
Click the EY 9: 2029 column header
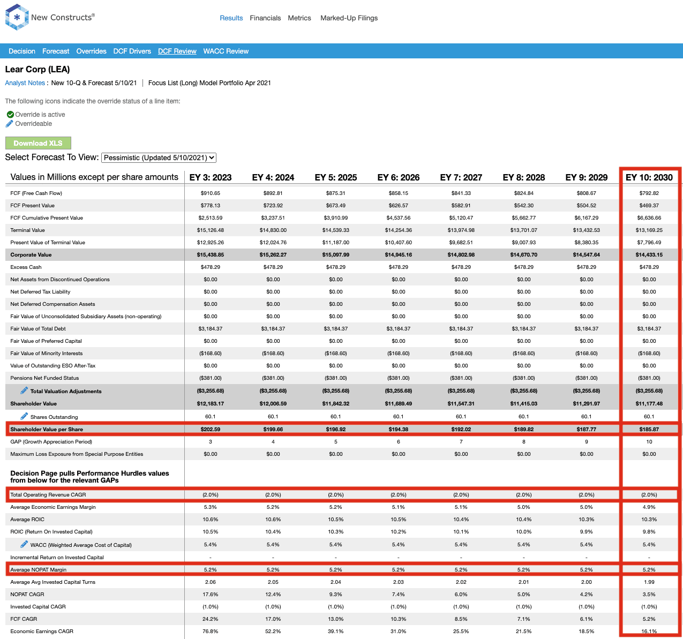pos(587,177)
